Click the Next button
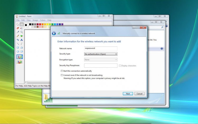The image size is (198, 124). click(x=128, y=94)
